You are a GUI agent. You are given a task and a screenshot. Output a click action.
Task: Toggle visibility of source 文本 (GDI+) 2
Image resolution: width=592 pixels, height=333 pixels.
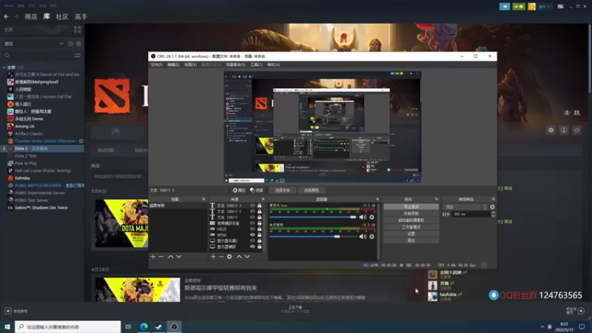pos(252,212)
